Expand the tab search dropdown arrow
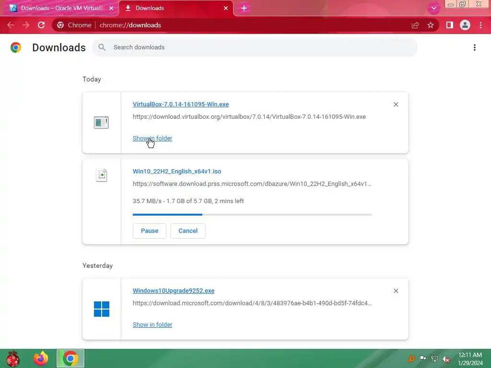Viewport: 491px width, 368px height. (x=433, y=8)
